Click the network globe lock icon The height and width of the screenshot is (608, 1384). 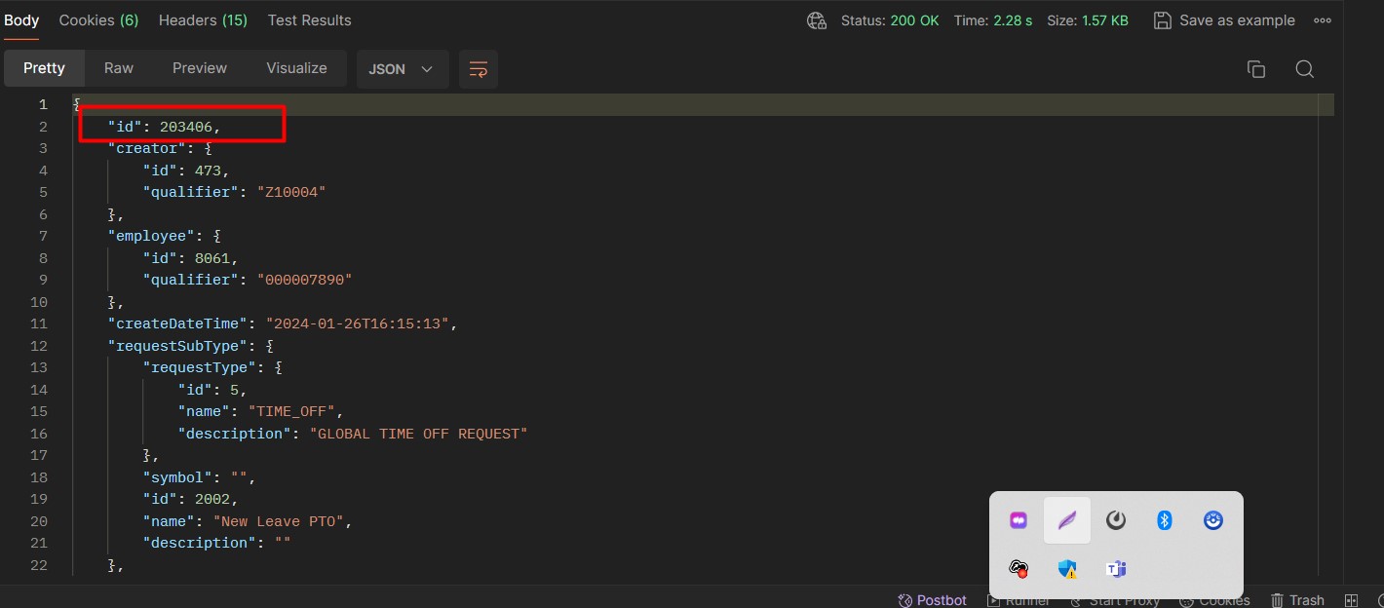point(817,20)
